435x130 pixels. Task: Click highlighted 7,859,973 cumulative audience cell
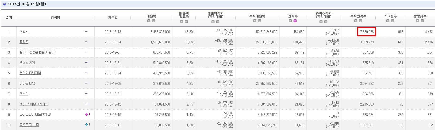[367, 32]
